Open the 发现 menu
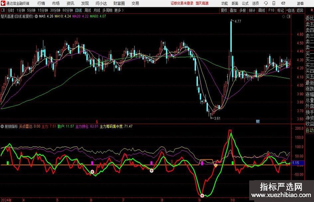The image size is (314, 202). pyautogui.click(x=85, y=3)
